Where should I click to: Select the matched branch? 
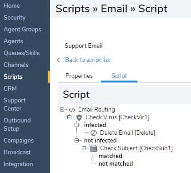[x=111, y=156]
